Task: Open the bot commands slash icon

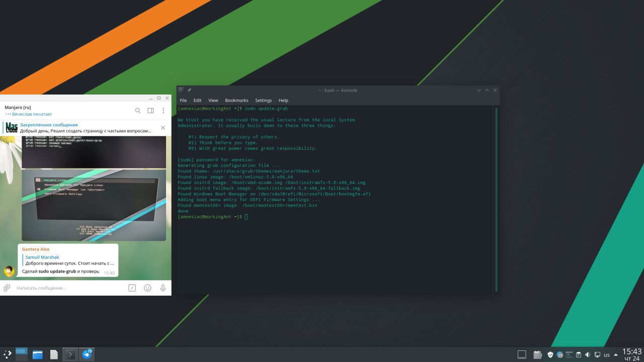Action: click(132, 288)
